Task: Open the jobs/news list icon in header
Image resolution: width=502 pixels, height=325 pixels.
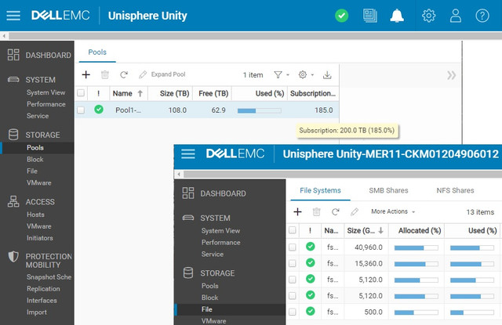Action: (x=369, y=16)
